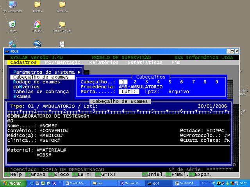Image resolution: width=250 pixels, height=187 pixels.
Task: Open the Relatórios menu
Action: 104,62
